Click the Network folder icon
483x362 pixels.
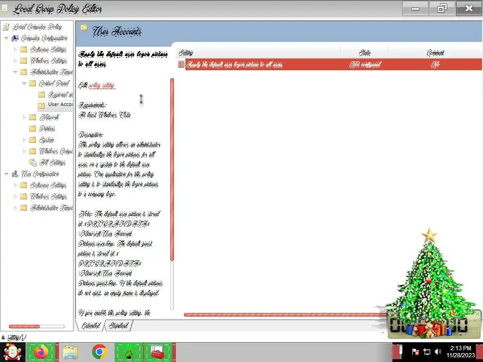[33, 117]
